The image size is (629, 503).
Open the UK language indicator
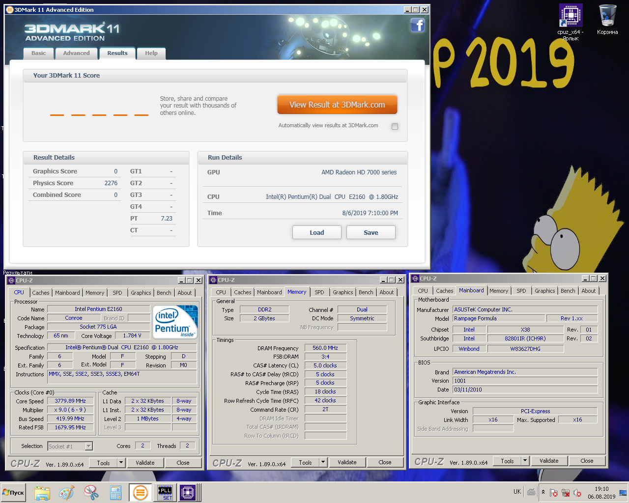(x=517, y=492)
